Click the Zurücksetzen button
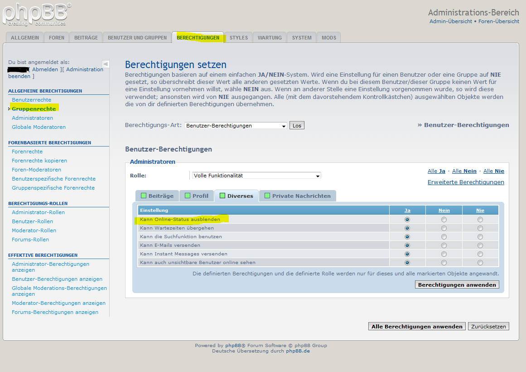This screenshot has width=526, height=372. [488, 327]
